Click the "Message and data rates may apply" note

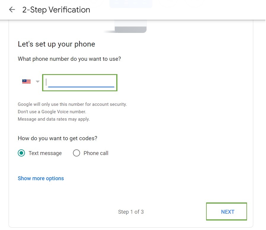(x=54, y=119)
